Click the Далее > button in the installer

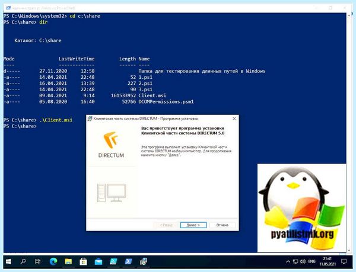point(193,225)
